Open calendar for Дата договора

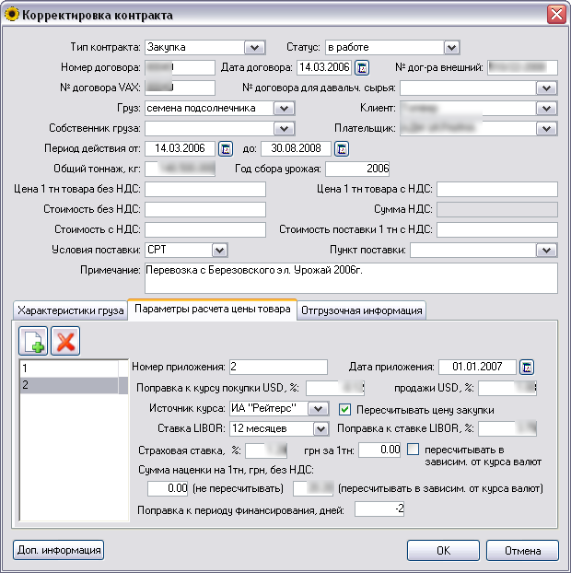point(362,68)
